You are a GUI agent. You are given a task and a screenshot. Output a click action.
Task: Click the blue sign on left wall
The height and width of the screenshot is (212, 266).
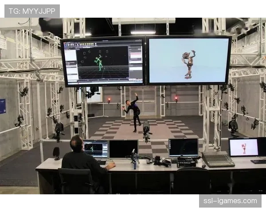coord(2,106)
